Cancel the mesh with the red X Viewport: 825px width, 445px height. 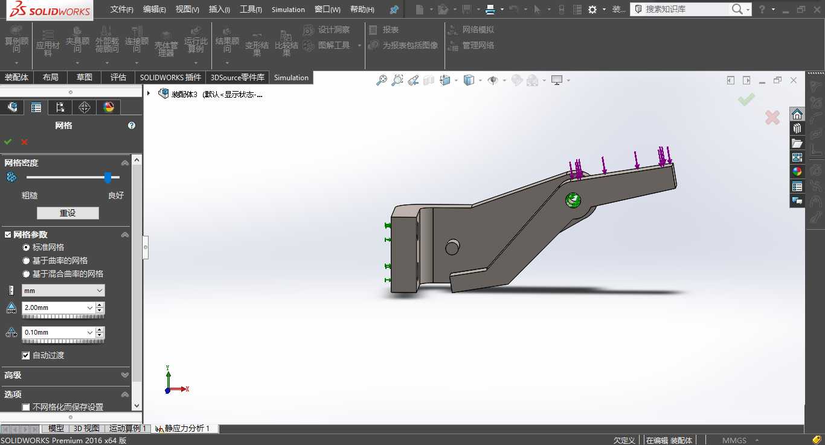pos(25,142)
